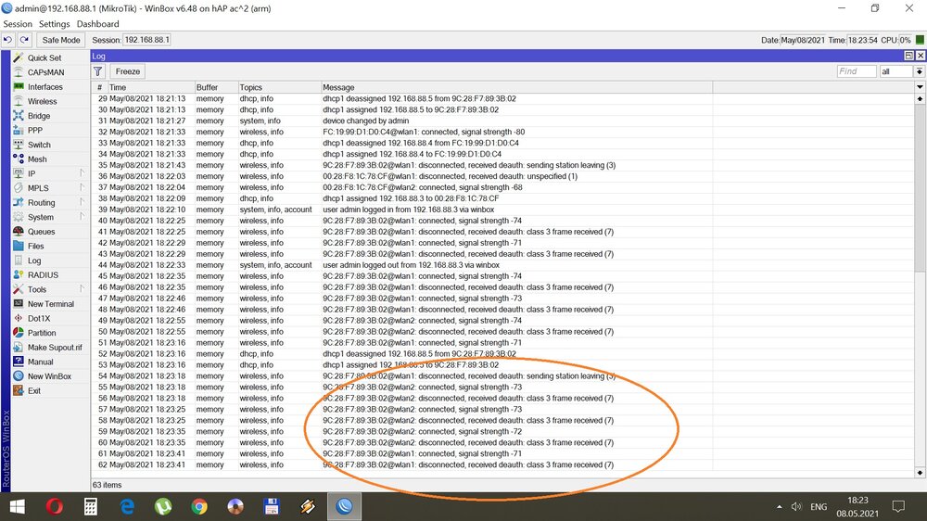Open CAPsMAN from the sidebar

tap(44, 72)
